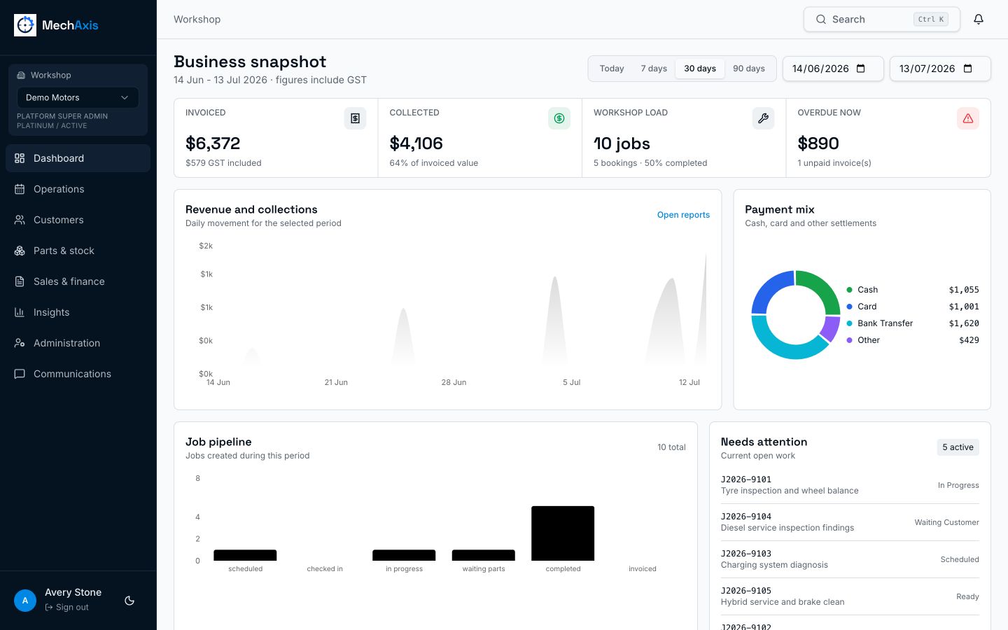Click the Dashboard grid icon in sidebar

click(20, 158)
